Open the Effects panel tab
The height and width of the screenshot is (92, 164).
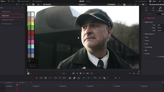pyautogui.click(x=3, y=1)
